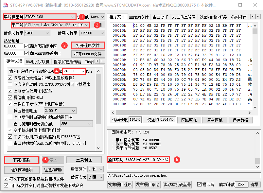Click 清零 success counter button
Image resolution: width=263 pixels, height=193 pixels.
[254, 184]
